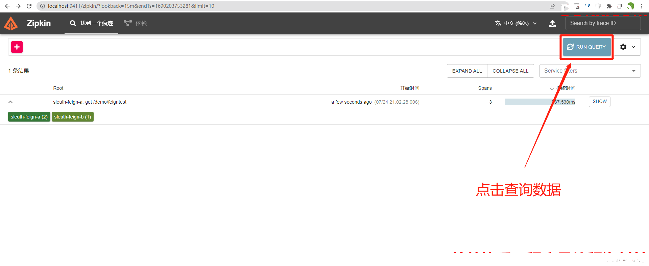The width and height of the screenshot is (649, 266).
Task: Click the SHOW button for the trace
Action: point(599,102)
